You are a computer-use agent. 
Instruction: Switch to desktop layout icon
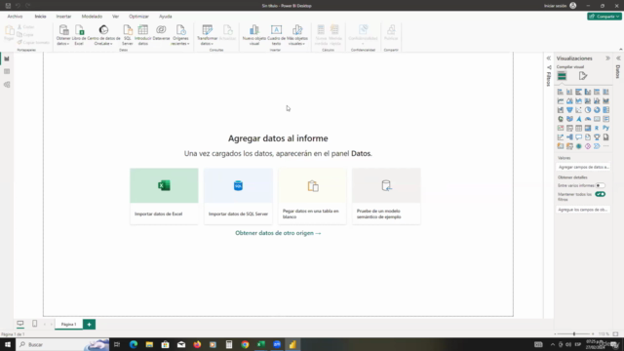pos(20,324)
